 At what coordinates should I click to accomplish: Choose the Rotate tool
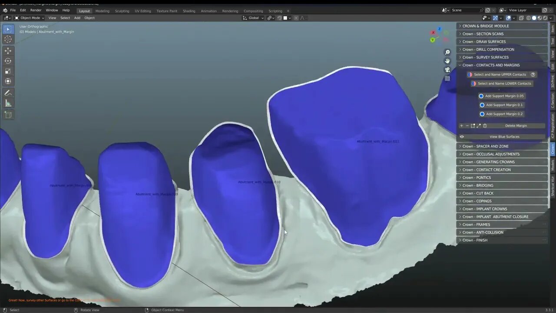click(x=8, y=61)
